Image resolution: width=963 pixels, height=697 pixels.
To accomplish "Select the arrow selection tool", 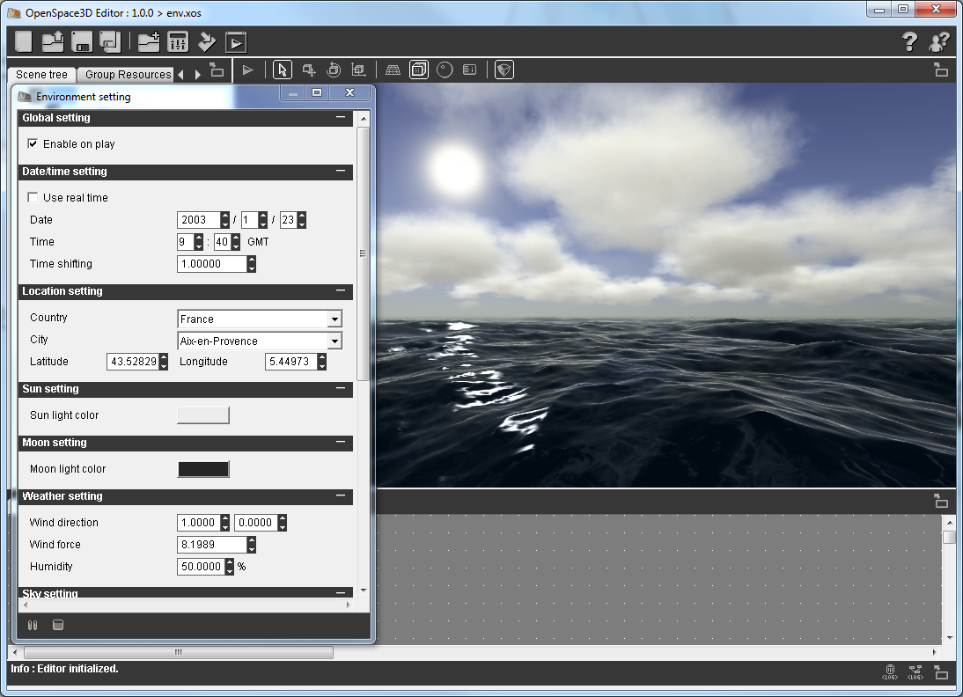I will pyautogui.click(x=282, y=70).
